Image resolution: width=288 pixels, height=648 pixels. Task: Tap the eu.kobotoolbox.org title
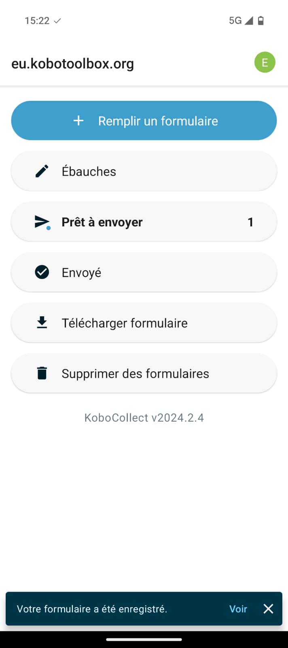(73, 64)
